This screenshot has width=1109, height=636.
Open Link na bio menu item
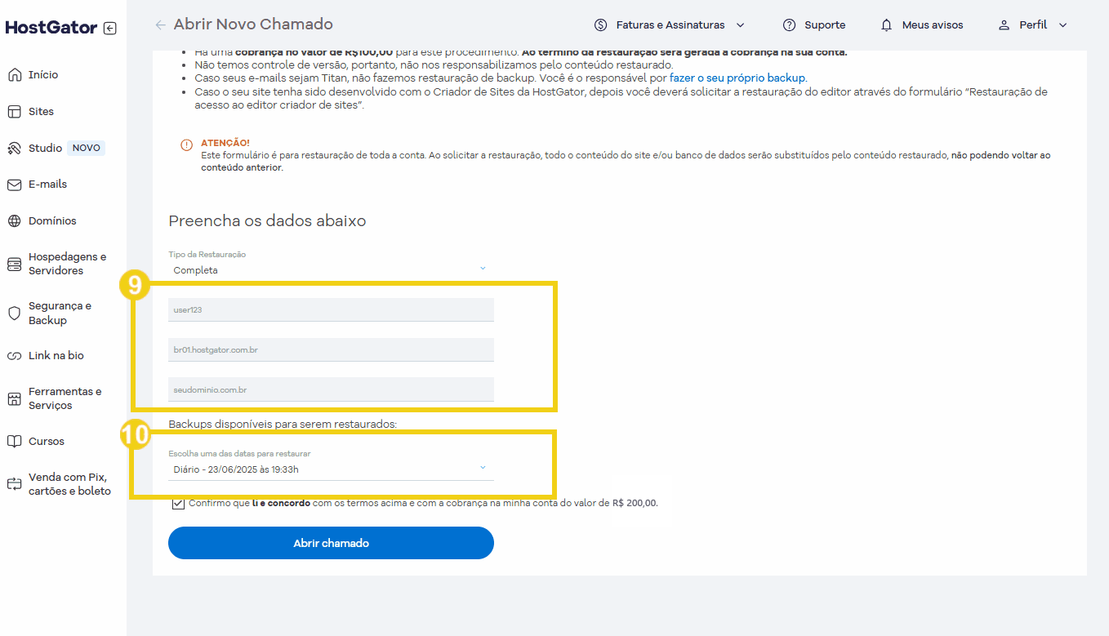point(56,356)
